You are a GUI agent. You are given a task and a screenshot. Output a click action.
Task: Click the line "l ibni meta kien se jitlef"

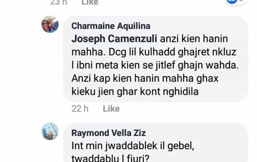click(124, 65)
